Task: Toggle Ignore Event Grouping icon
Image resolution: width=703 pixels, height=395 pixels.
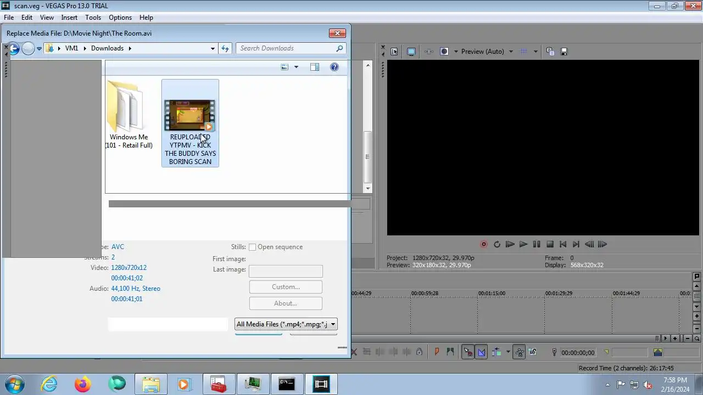Action: pyautogui.click(x=532, y=352)
